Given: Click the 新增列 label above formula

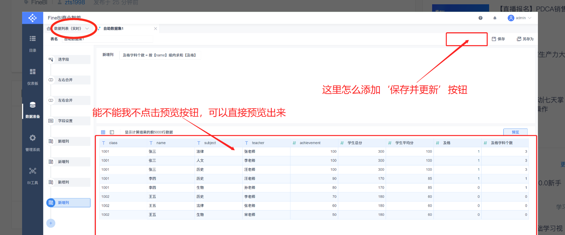Looking at the screenshot, I should coord(108,55).
